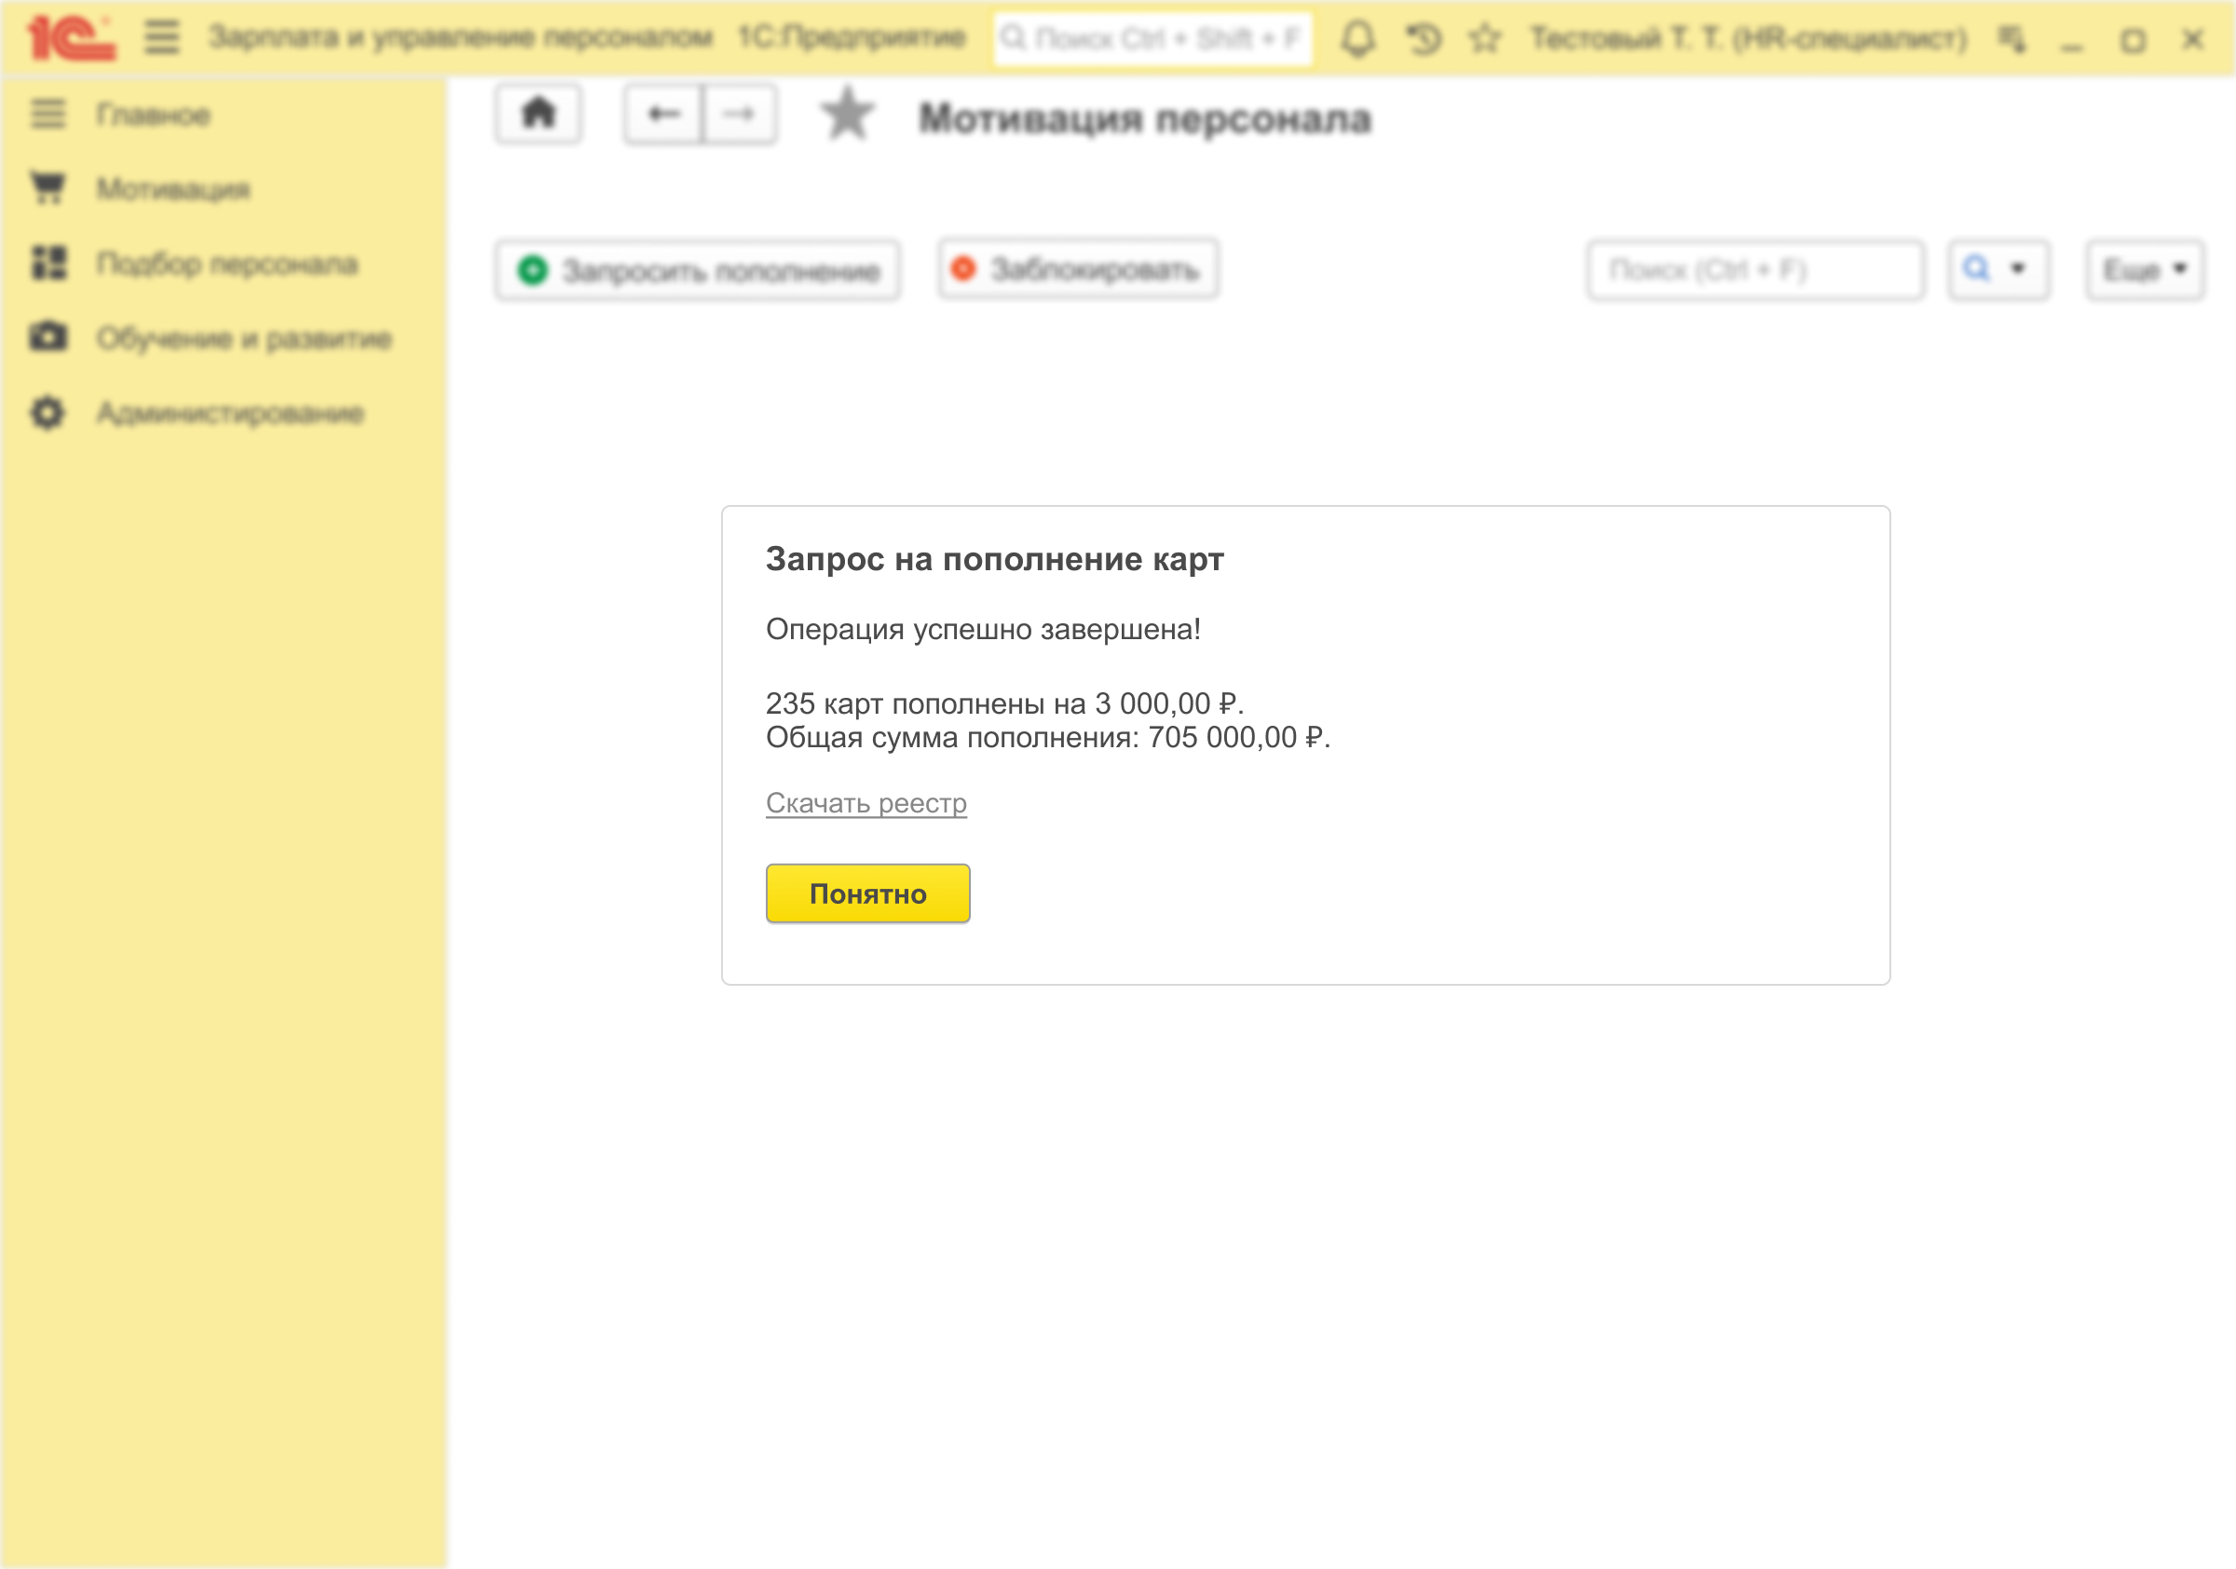Image resolution: width=2236 pixels, height=1569 pixels.
Task: Click the Скачать реестр link
Action: [x=866, y=802]
